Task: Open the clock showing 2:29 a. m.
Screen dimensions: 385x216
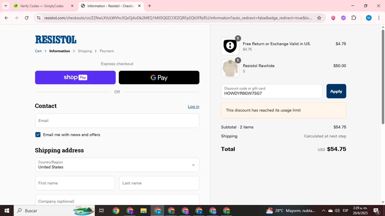Action: click(360, 211)
